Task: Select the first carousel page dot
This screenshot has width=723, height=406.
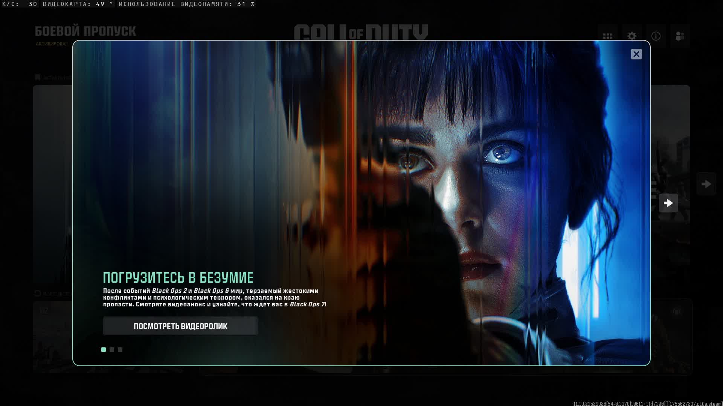Action: (x=104, y=350)
